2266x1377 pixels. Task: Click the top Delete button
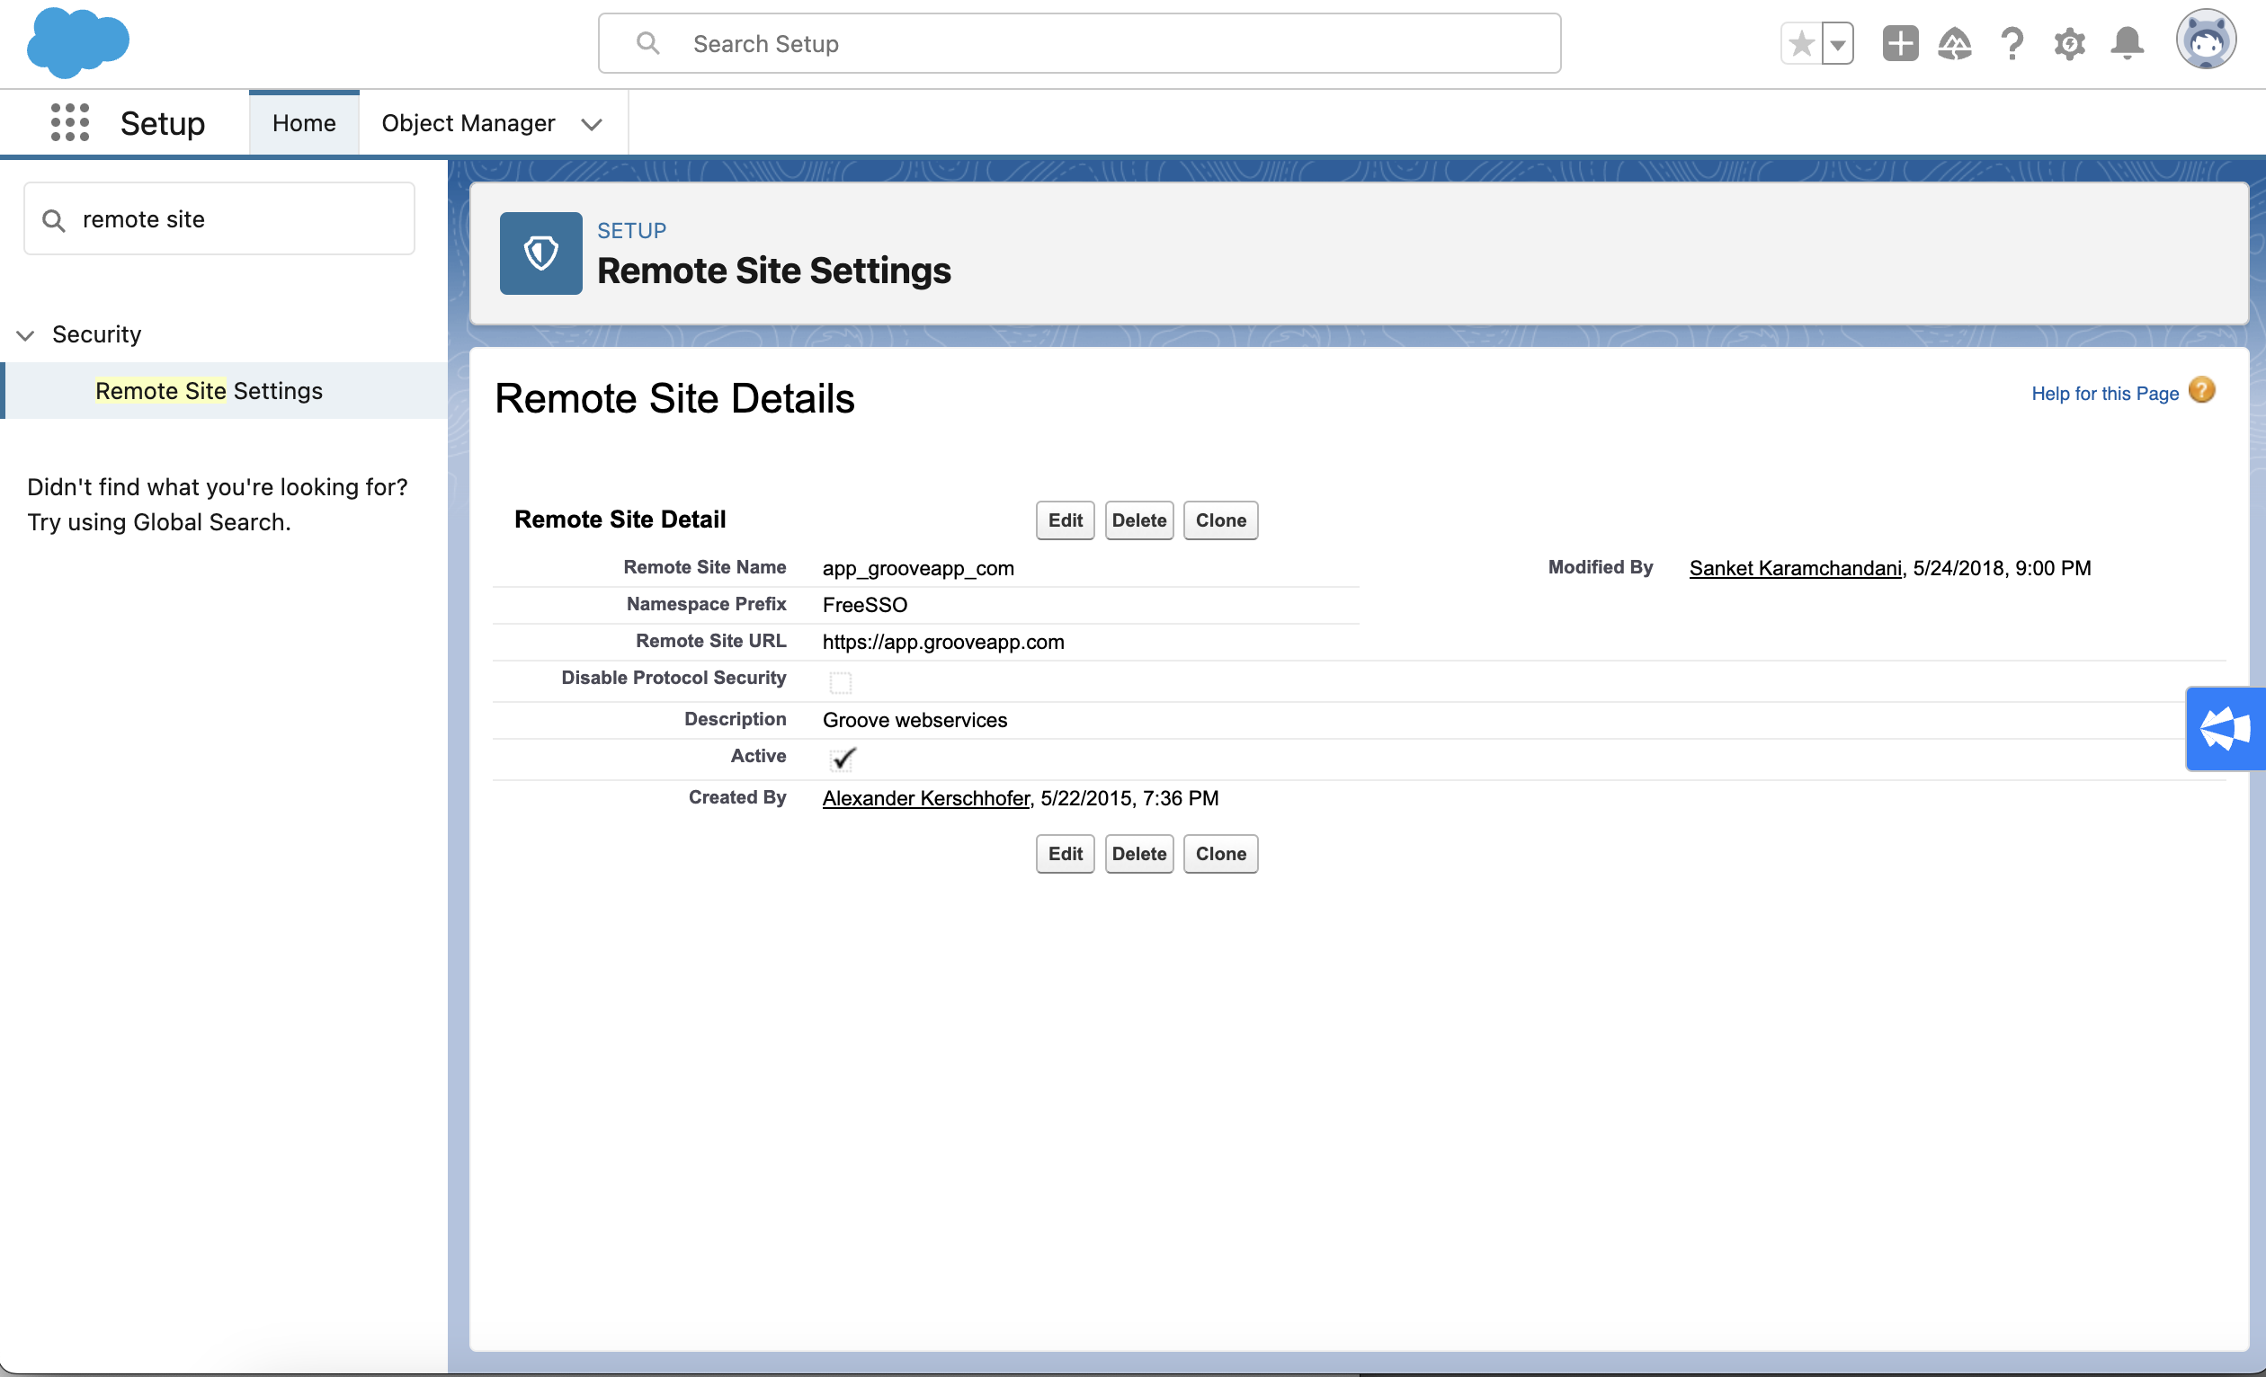(x=1138, y=520)
